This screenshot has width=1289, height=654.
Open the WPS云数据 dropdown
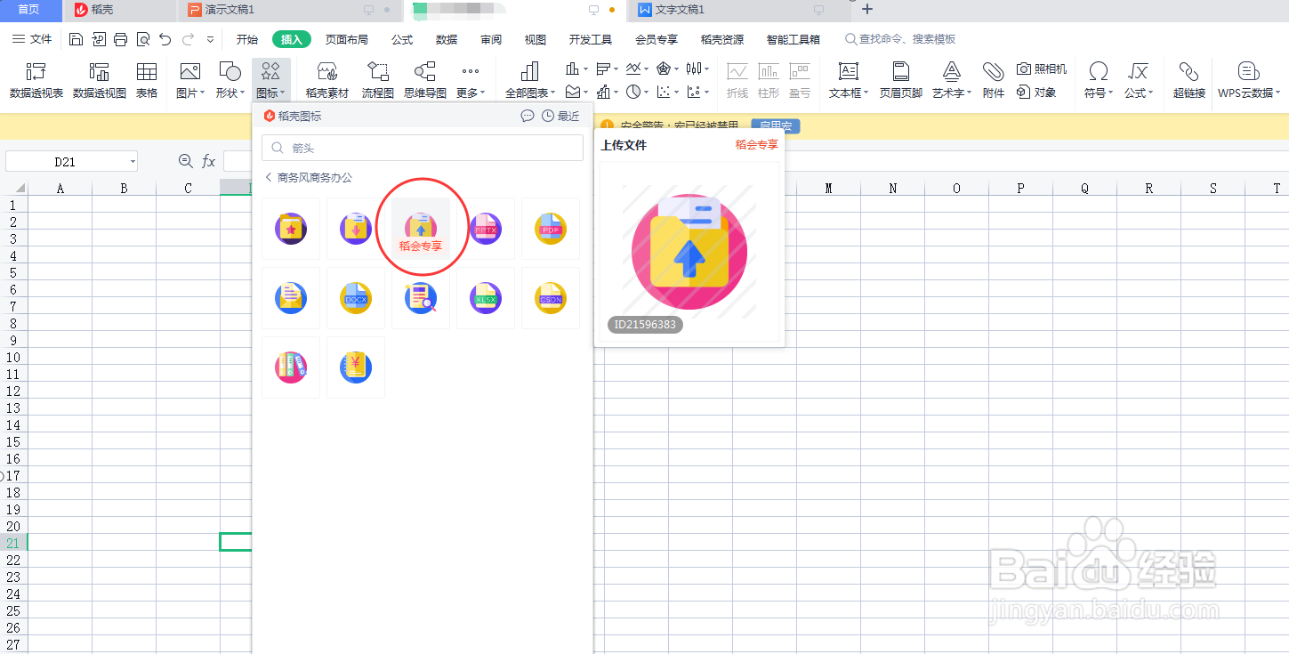click(1249, 80)
